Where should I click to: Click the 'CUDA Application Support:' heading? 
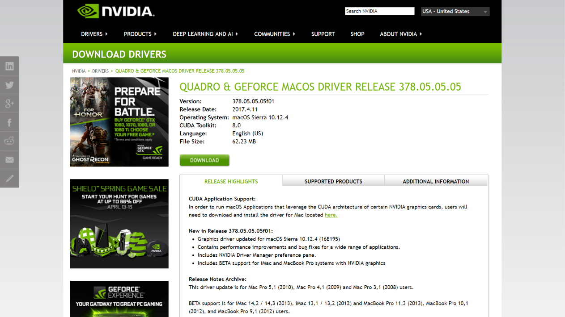tap(222, 199)
